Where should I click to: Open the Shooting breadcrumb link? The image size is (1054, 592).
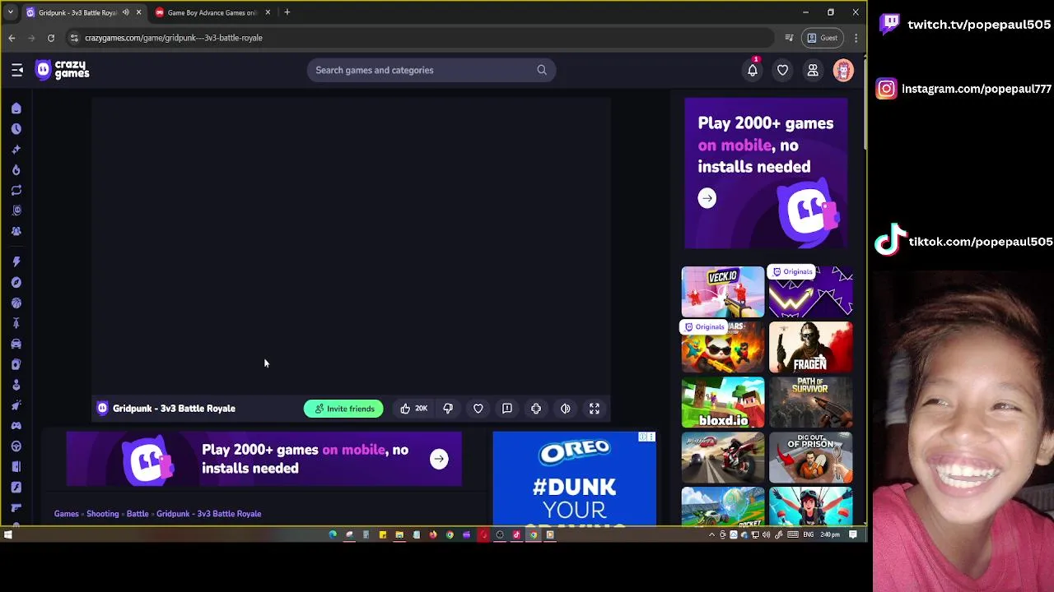(103, 514)
